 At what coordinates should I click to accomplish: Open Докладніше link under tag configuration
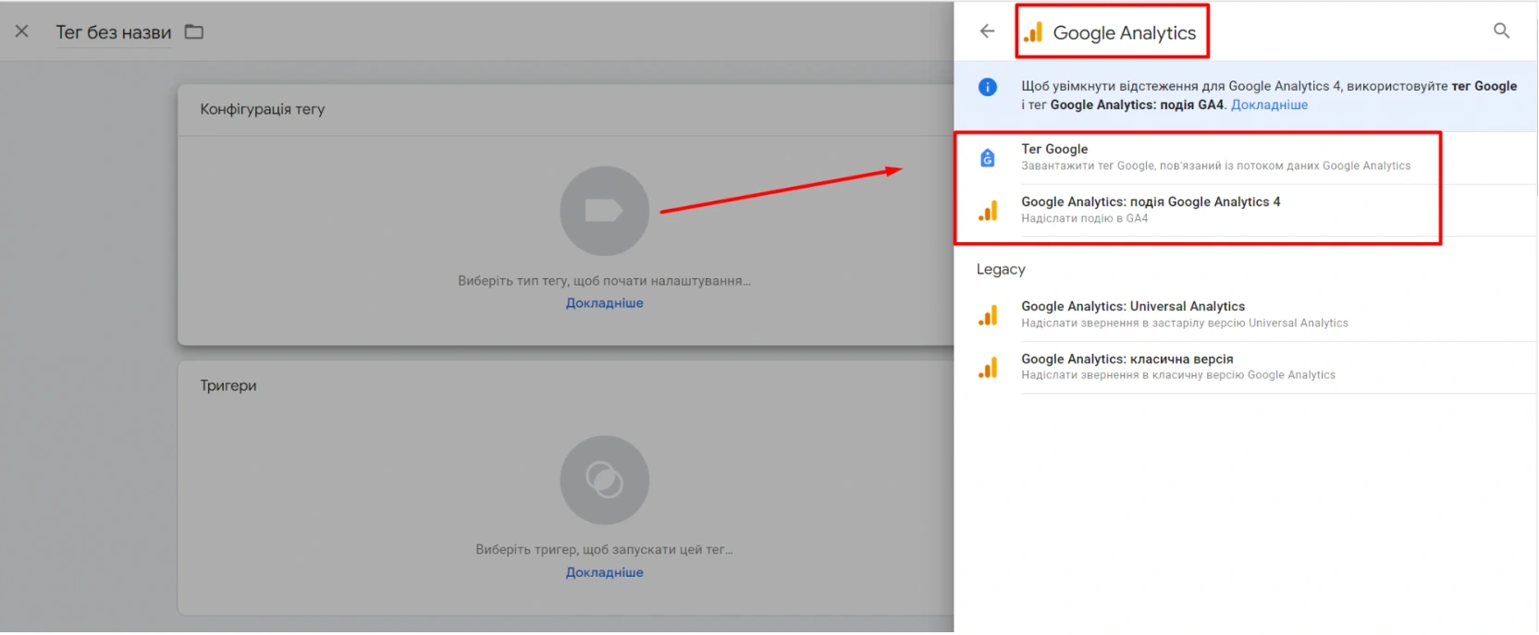(604, 303)
